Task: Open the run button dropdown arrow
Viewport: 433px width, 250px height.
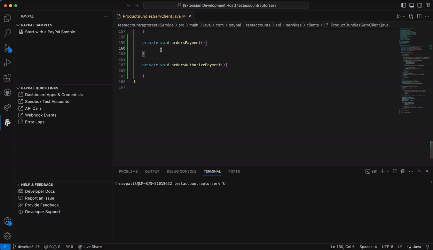Action: 404,16
